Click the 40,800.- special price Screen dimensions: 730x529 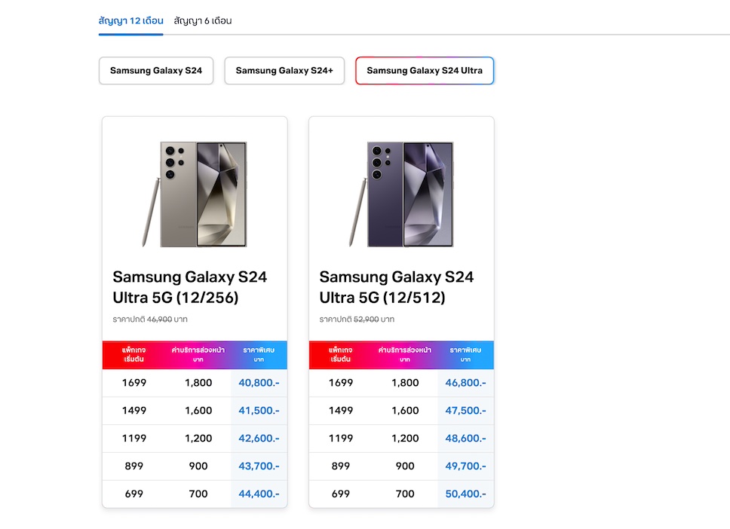[x=259, y=383]
